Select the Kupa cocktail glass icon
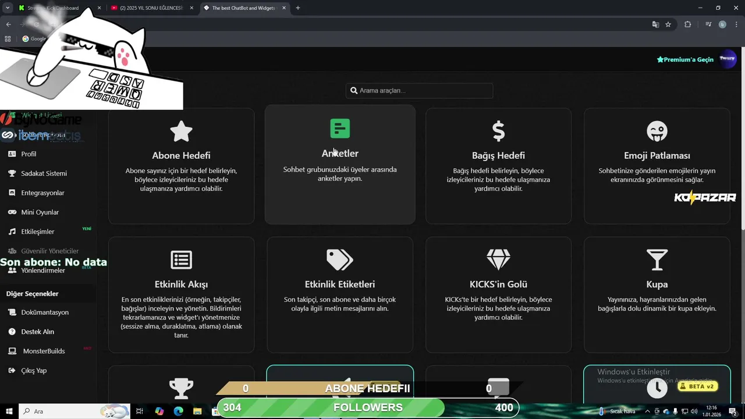745x419 pixels. tap(657, 260)
